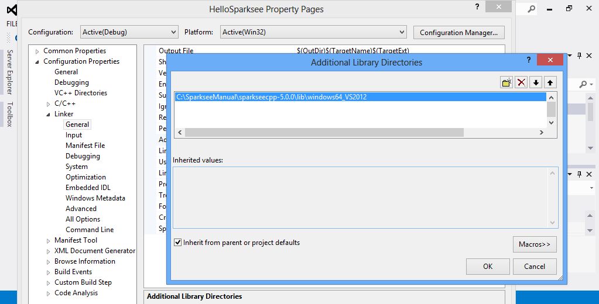Screen dimensions: 599x304
Task: Click the Output File property row
Action: pos(324,50)
